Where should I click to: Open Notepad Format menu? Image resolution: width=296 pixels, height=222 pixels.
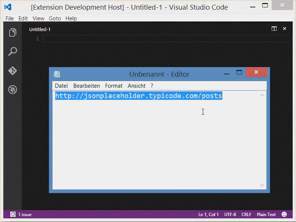pos(114,86)
